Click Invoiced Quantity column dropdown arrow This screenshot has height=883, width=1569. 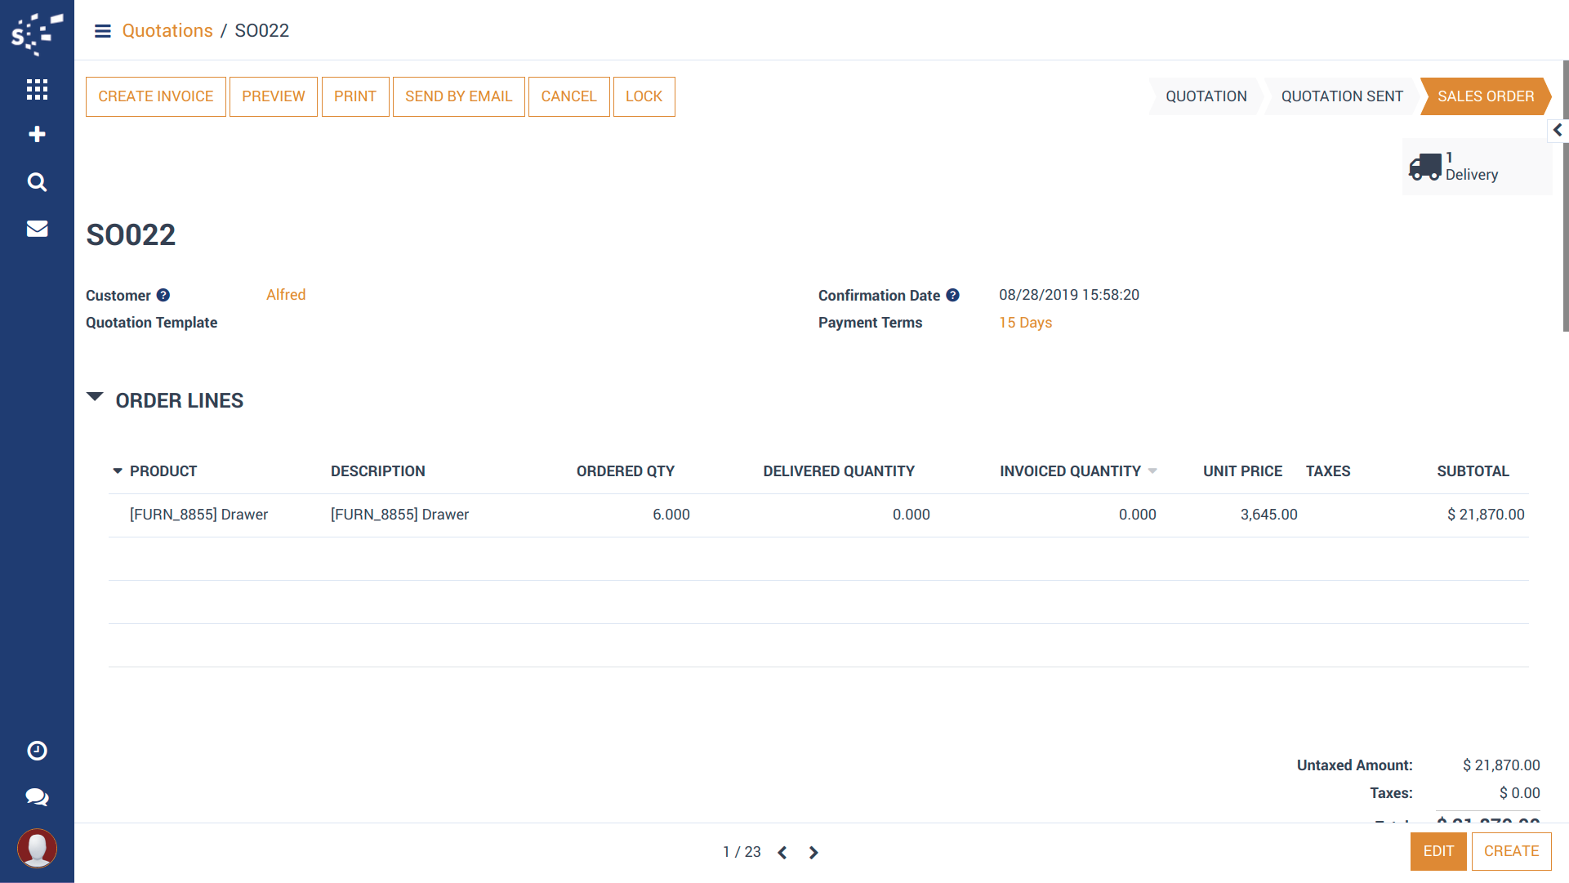click(1152, 471)
